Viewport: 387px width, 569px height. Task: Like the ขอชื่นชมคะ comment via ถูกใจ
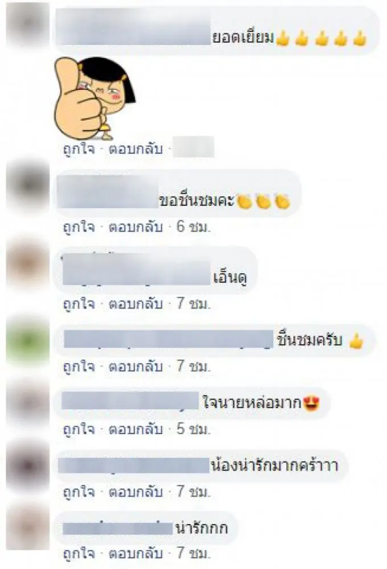tap(79, 227)
